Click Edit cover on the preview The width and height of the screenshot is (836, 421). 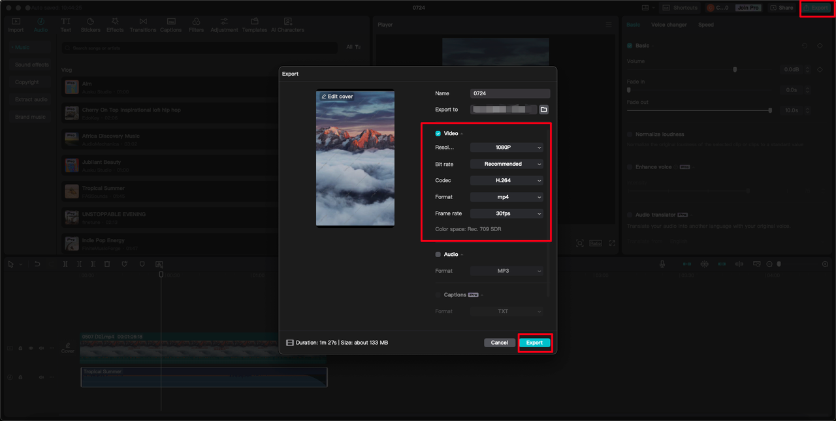click(x=337, y=97)
